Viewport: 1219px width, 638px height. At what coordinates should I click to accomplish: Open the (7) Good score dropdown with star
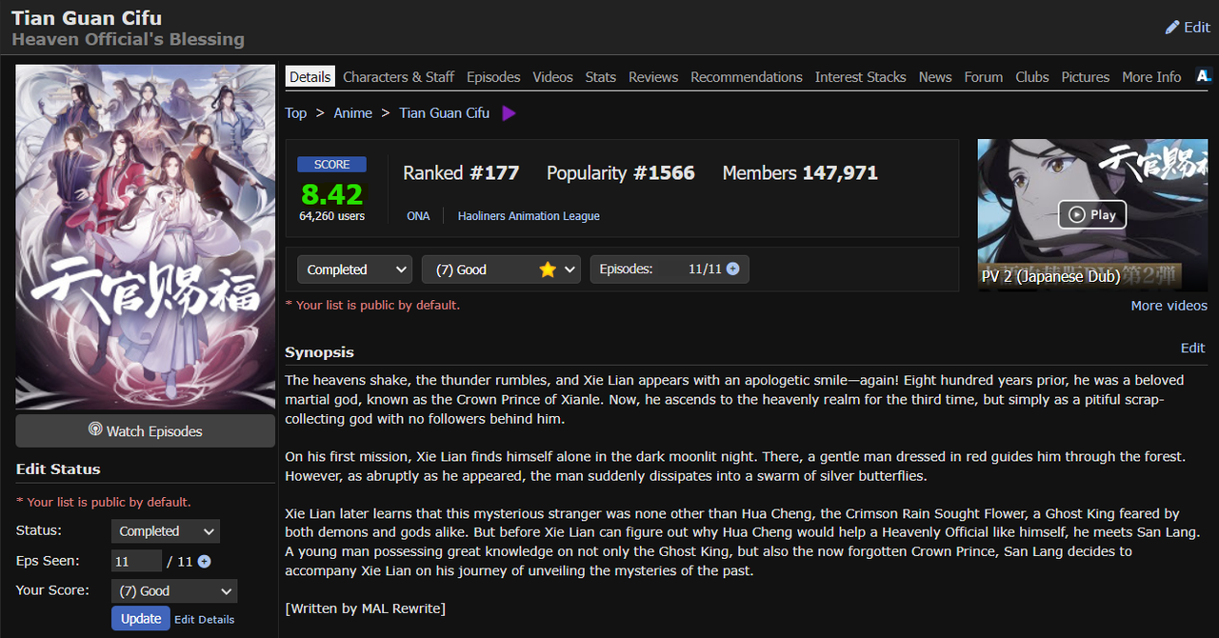pos(501,269)
